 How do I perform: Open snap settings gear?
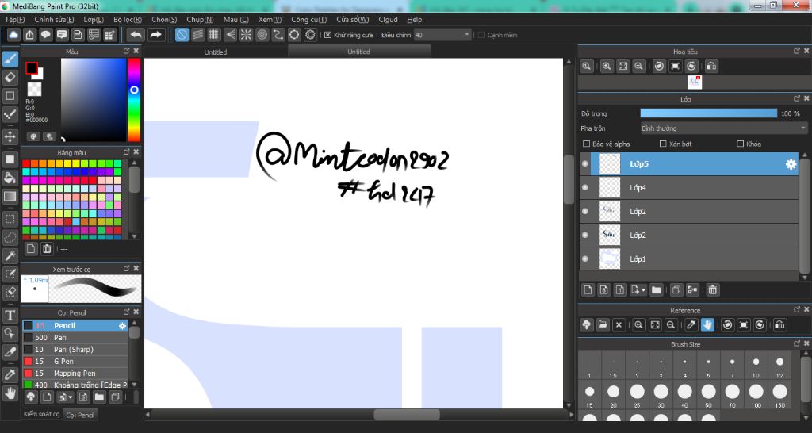pyautogui.click(x=310, y=35)
